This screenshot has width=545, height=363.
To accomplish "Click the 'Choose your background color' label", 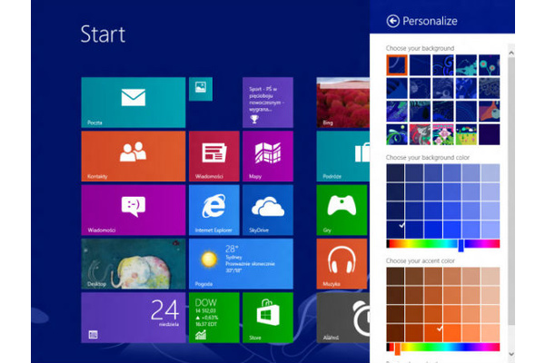I will [x=428, y=157].
